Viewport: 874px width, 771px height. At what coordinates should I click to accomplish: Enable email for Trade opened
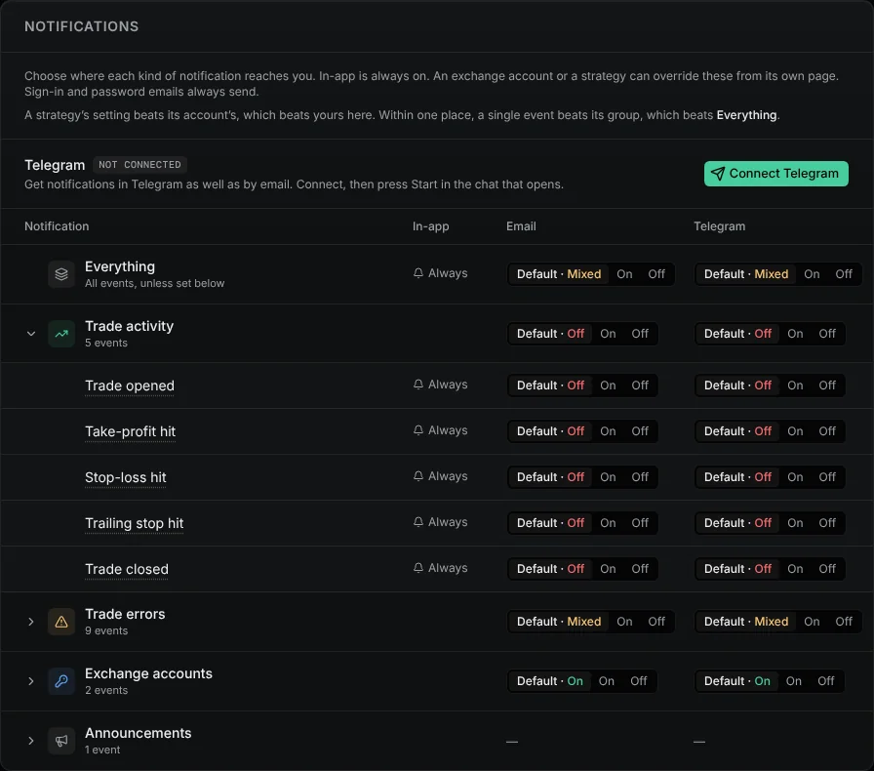608,385
